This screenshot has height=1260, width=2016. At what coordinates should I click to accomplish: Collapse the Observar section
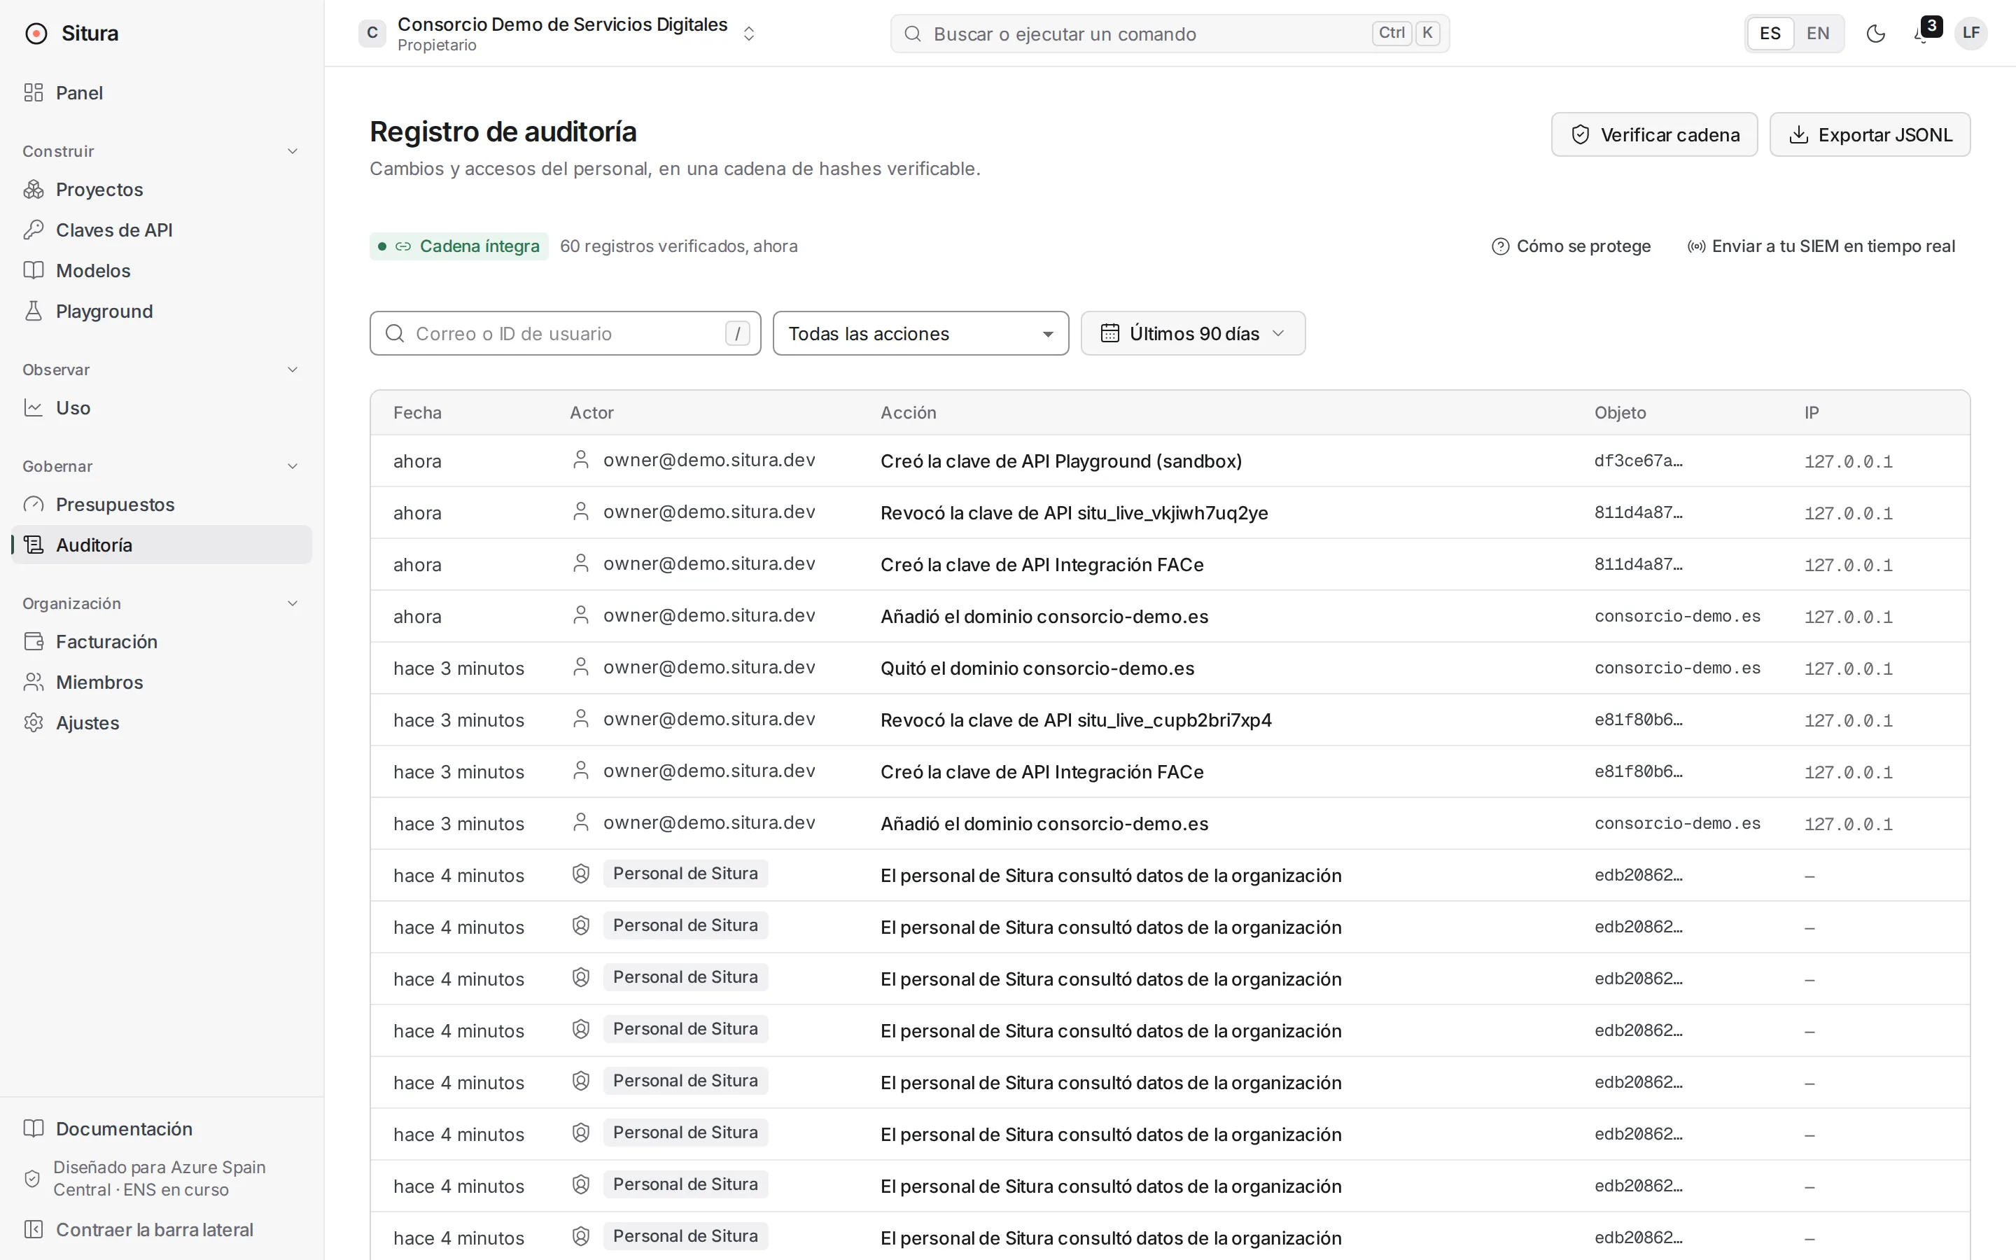pyautogui.click(x=293, y=369)
